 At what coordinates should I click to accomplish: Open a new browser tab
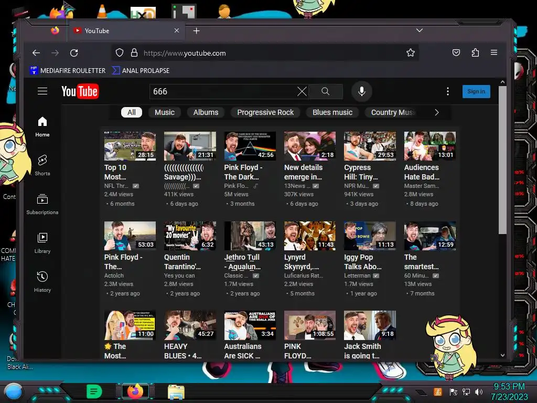click(x=196, y=31)
